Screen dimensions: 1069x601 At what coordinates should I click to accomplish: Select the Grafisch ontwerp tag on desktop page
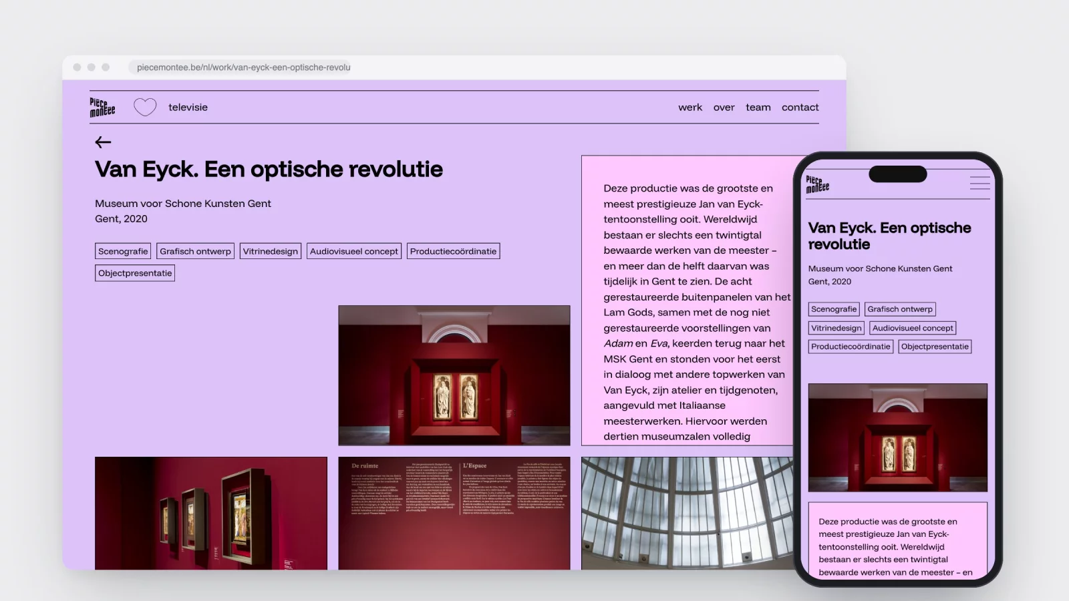(x=195, y=251)
